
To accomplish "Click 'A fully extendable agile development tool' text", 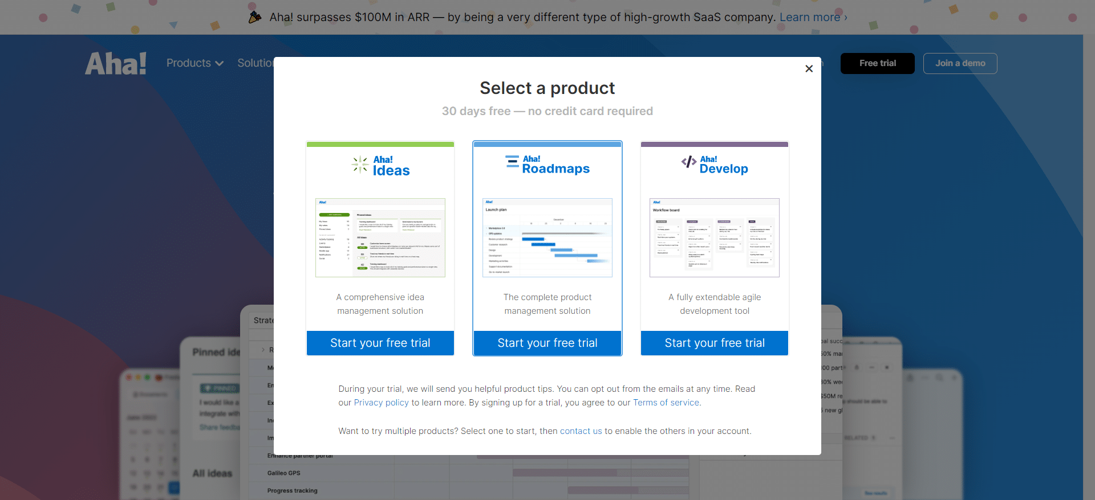I will coord(715,304).
